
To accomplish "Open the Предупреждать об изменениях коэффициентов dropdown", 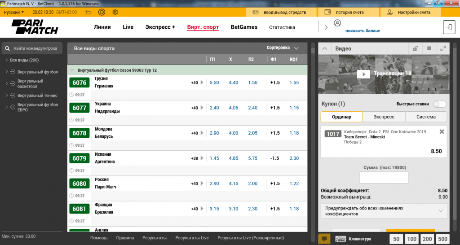I will click(x=384, y=211).
